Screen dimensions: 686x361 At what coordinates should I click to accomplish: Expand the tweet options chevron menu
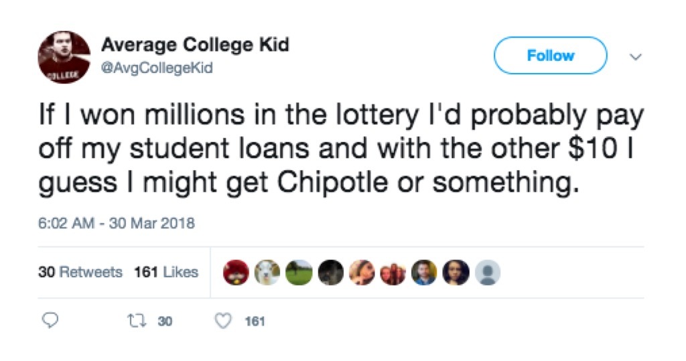coord(635,58)
